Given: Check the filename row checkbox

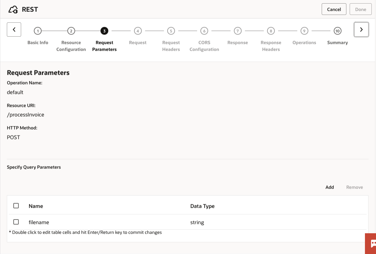Looking at the screenshot, I should [16, 222].
